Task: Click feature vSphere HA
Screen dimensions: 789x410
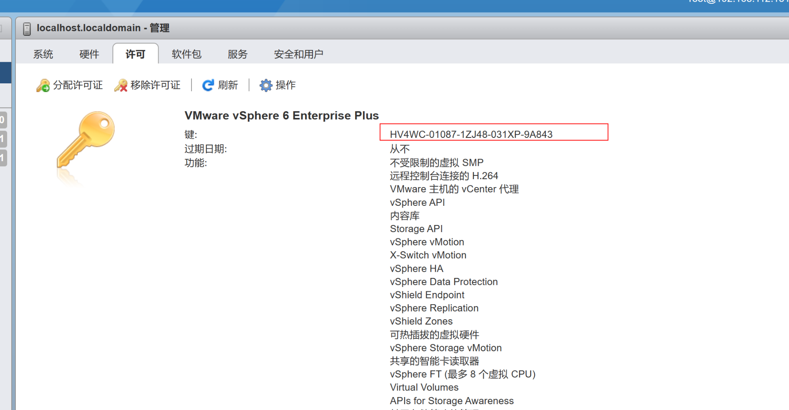Action: point(416,269)
